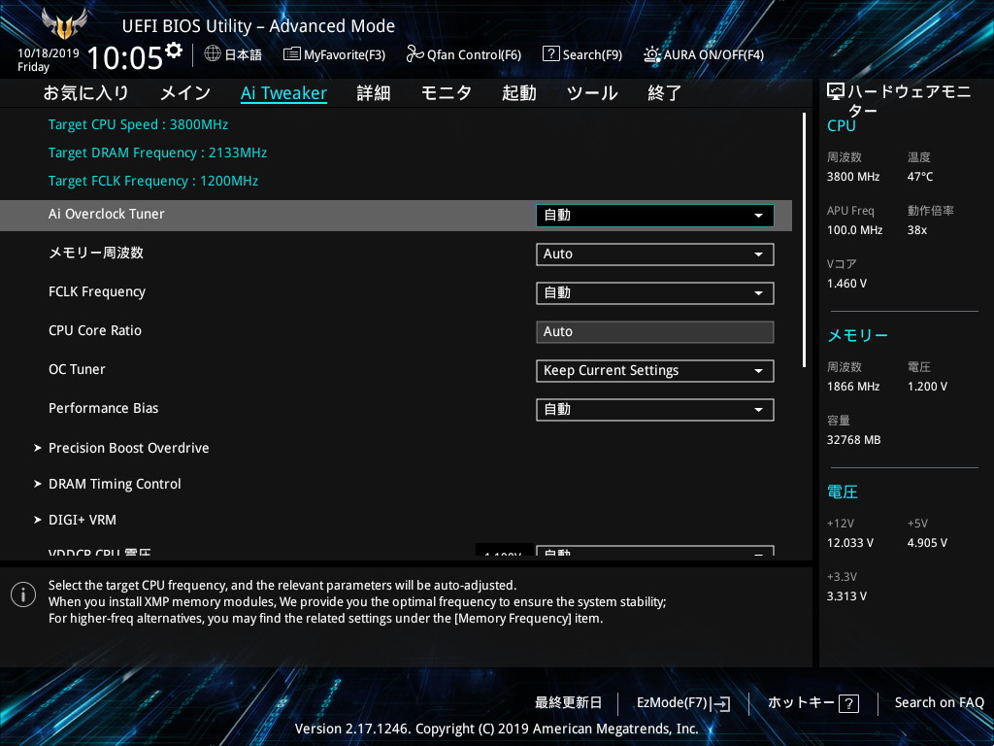Open the メモリー周波数 Auto dropdown

tap(655, 254)
